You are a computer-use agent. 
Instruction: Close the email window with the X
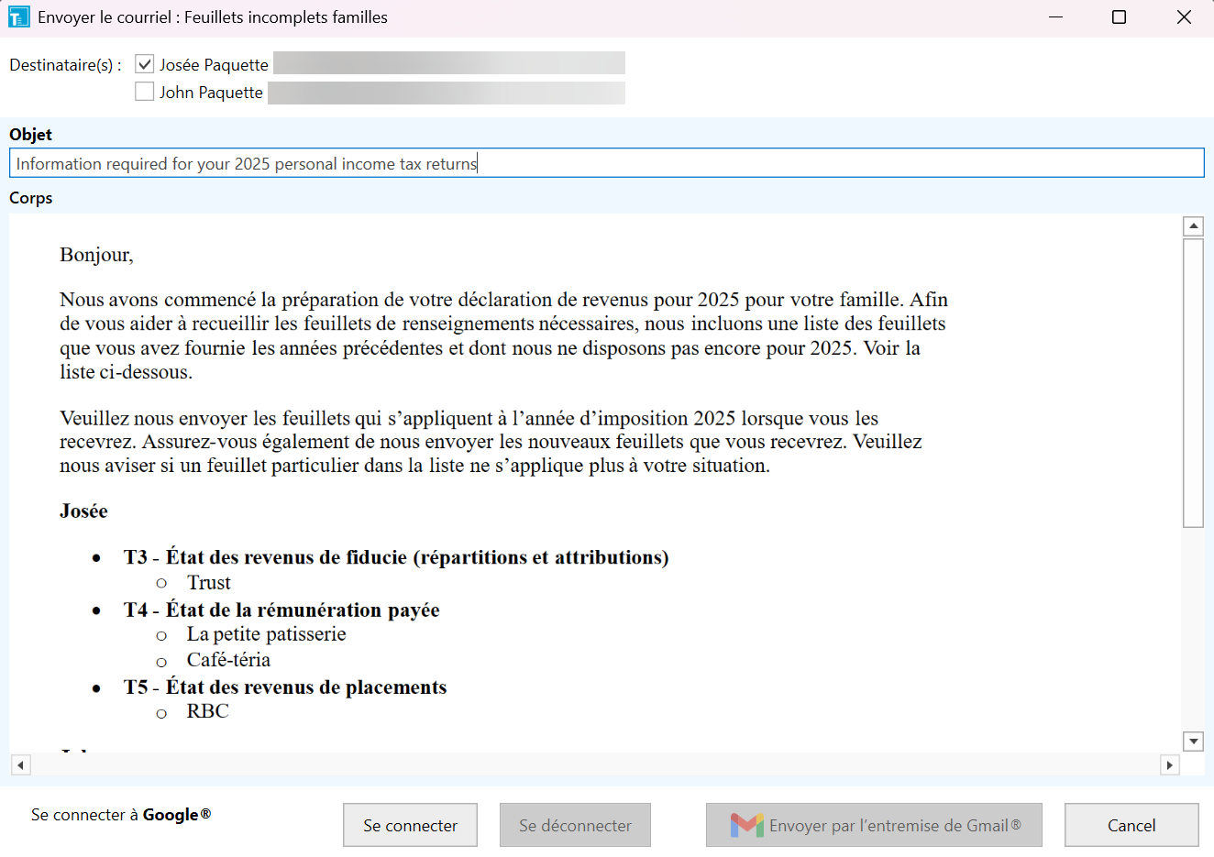tap(1184, 17)
